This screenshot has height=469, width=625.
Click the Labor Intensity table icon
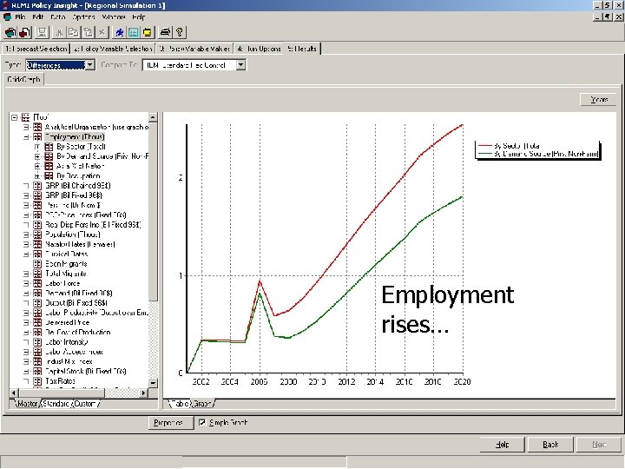pyautogui.click(x=37, y=342)
